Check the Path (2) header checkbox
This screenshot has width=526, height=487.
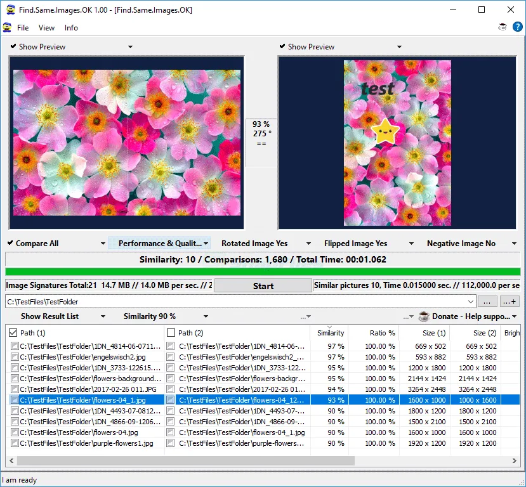pos(171,332)
